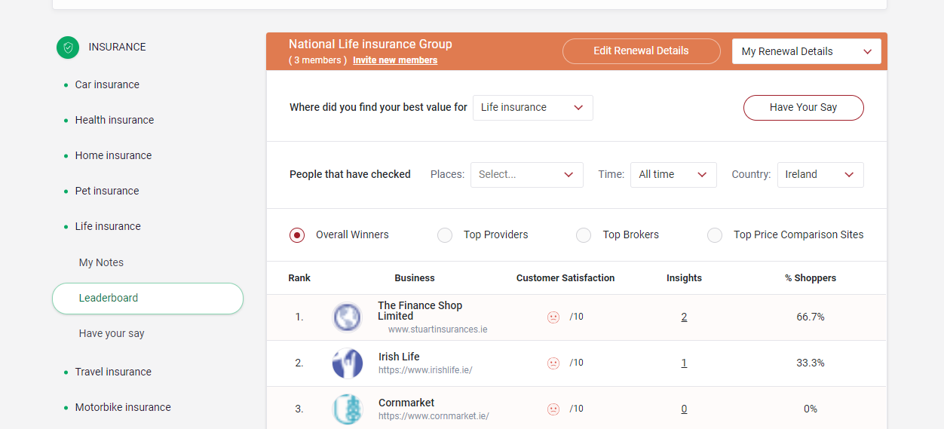Viewport: 944px width, 429px height.
Task: Click the Irish Life logo
Action: (x=348, y=363)
